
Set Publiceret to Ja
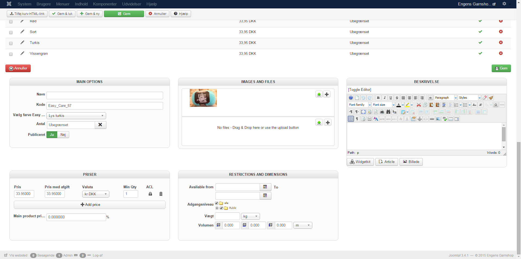(52, 135)
